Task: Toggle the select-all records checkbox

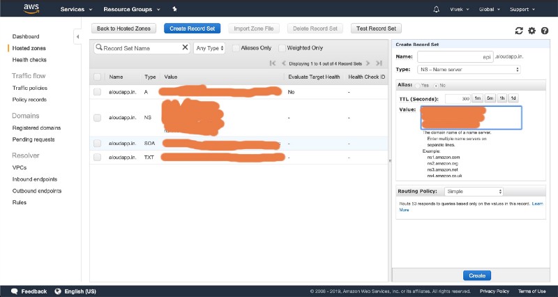Action: (x=97, y=77)
